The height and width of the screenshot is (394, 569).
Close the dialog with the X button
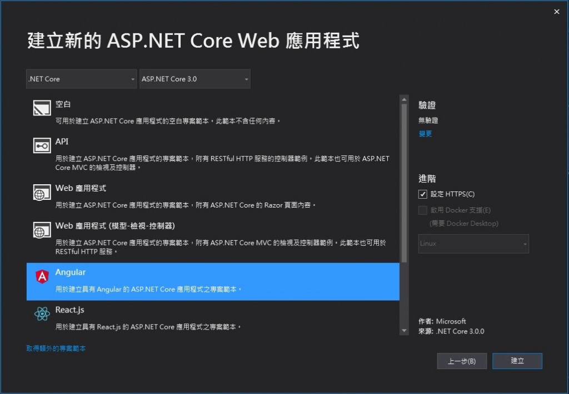pyautogui.click(x=557, y=12)
